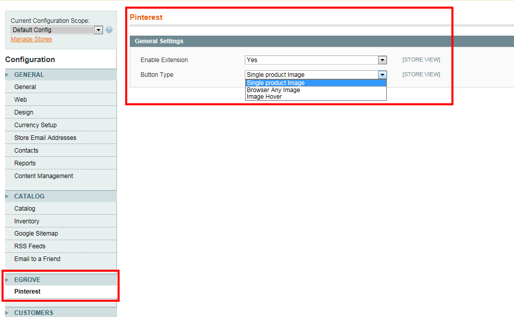Click the Button Type field label

157,75
